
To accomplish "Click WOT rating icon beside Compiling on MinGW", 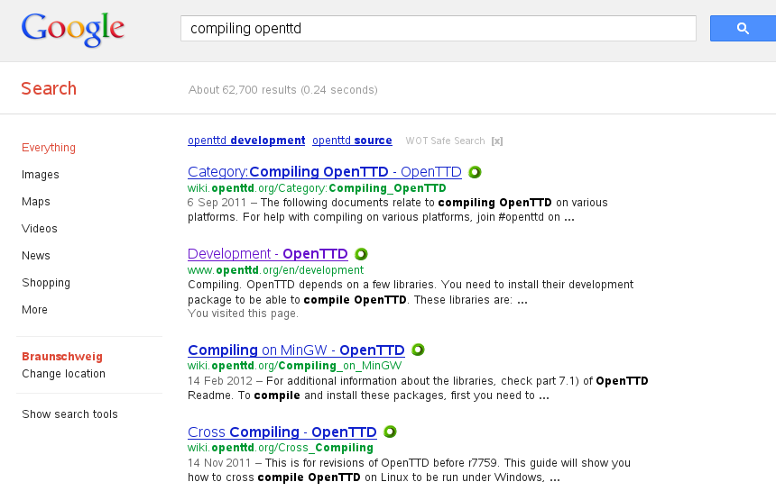I will click(x=418, y=350).
